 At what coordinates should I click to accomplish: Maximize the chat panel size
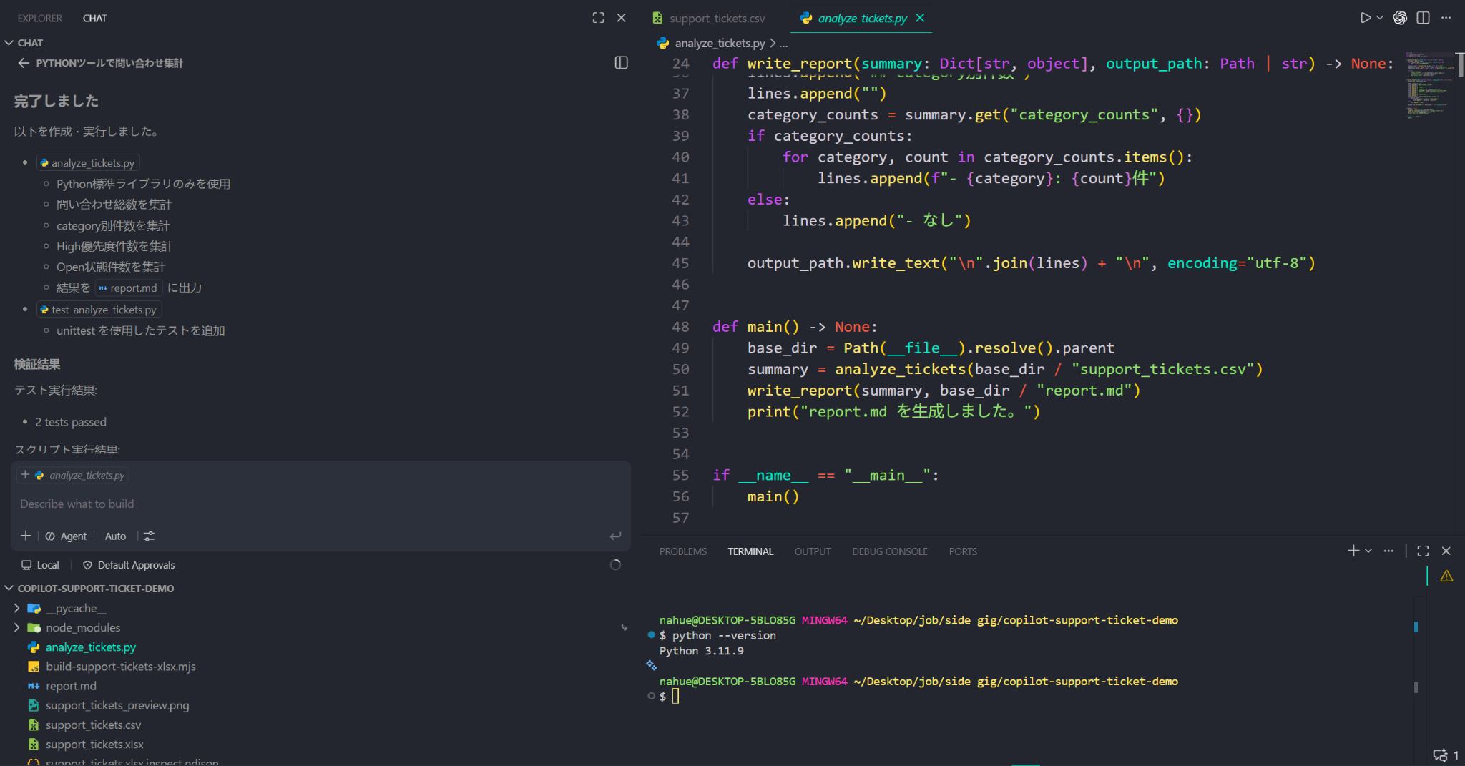point(598,18)
